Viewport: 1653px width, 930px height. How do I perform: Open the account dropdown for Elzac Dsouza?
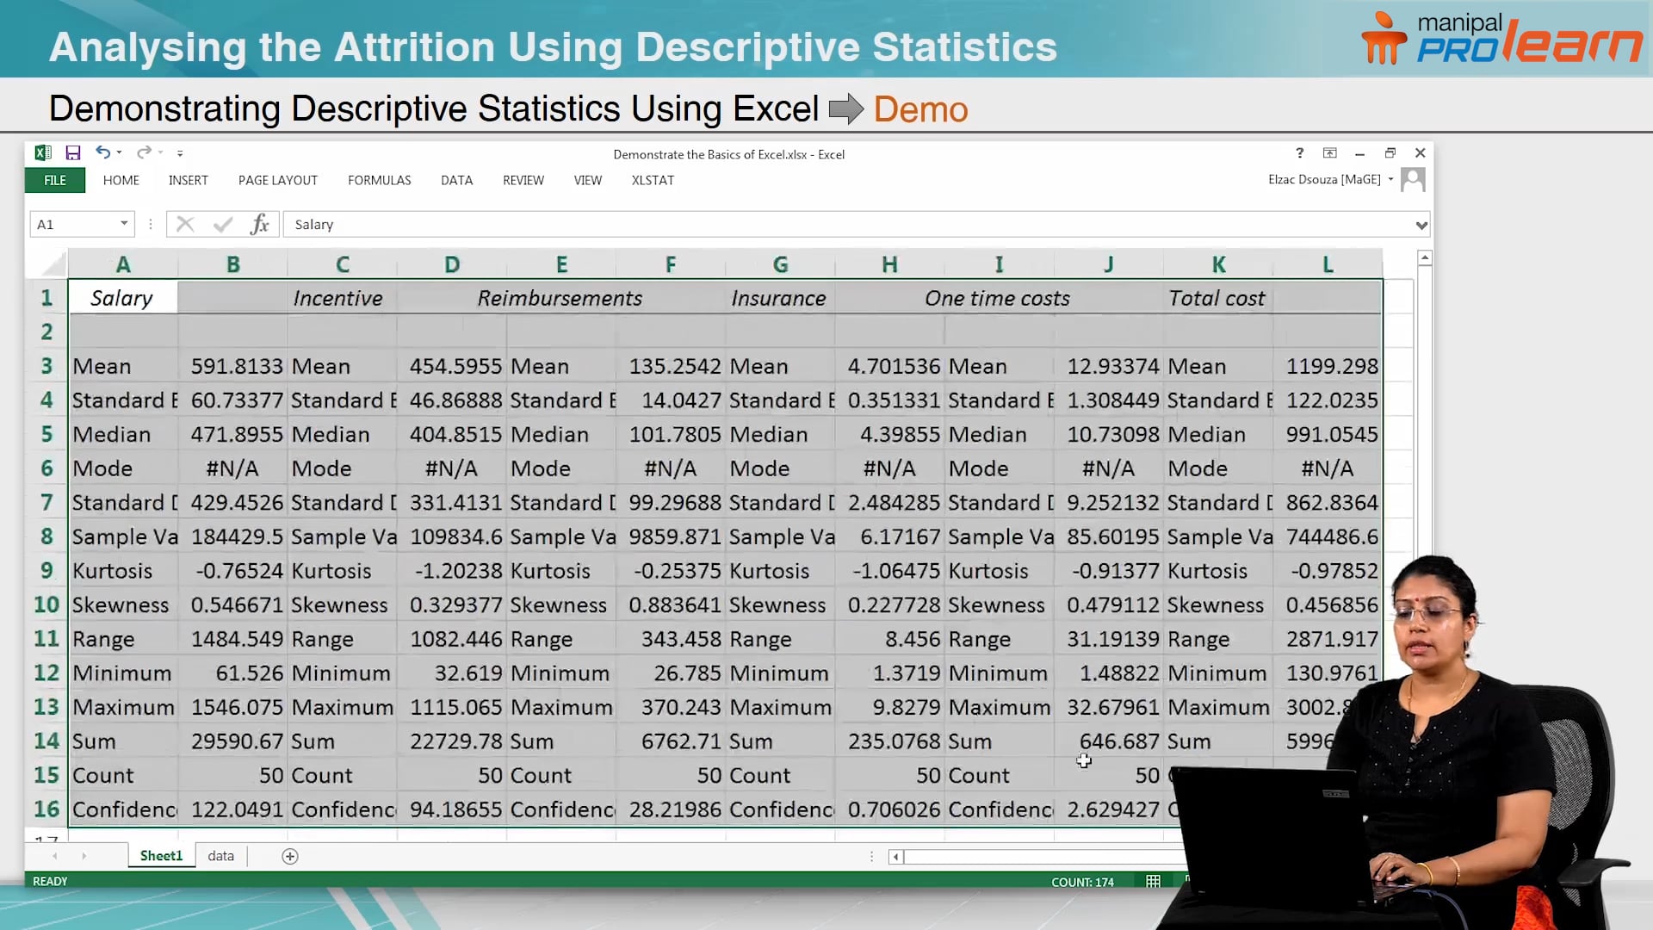(x=1390, y=180)
